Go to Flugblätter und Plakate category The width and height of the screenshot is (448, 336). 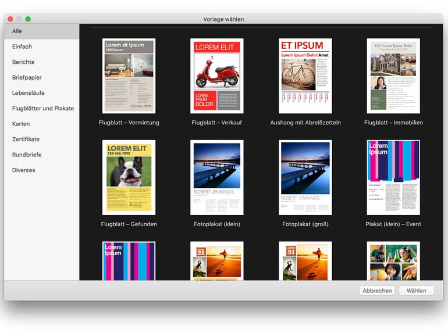pyautogui.click(x=43, y=109)
